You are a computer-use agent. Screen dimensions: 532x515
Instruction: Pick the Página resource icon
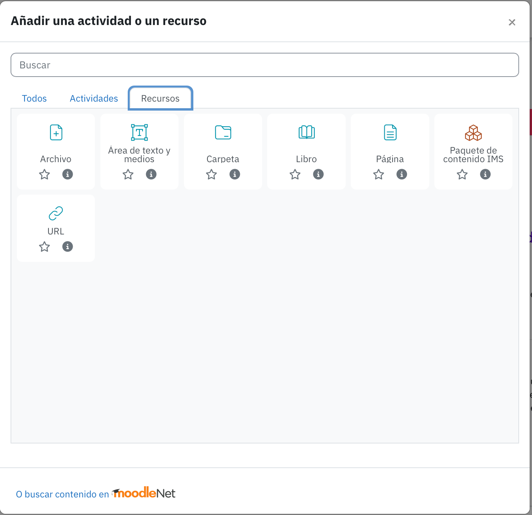(x=390, y=132)
